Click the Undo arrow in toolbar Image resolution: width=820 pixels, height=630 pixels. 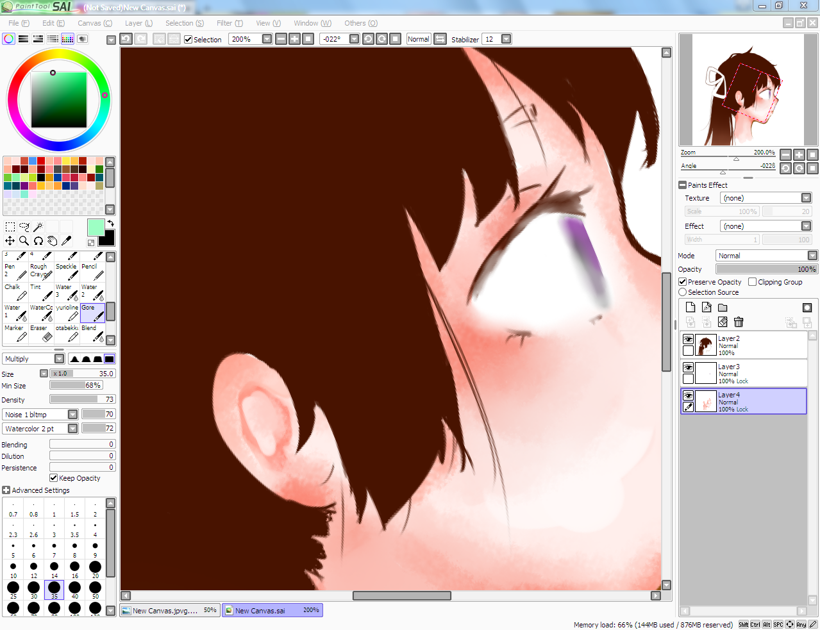[126, 39]
